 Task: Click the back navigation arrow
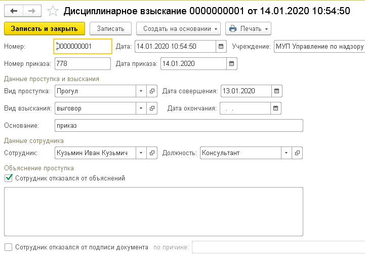[x=14, y=10]
